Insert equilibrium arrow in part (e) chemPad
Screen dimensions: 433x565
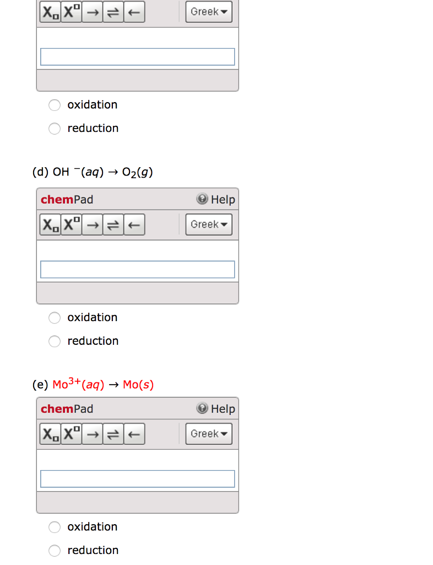[x=113, y=434]
